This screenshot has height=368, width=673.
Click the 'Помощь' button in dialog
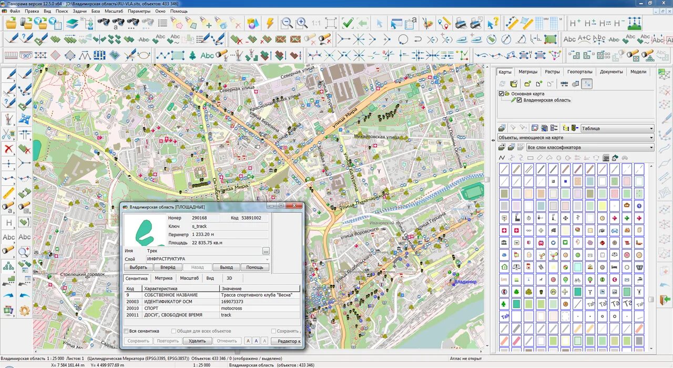pyautogui.click(x=255, y=267)
